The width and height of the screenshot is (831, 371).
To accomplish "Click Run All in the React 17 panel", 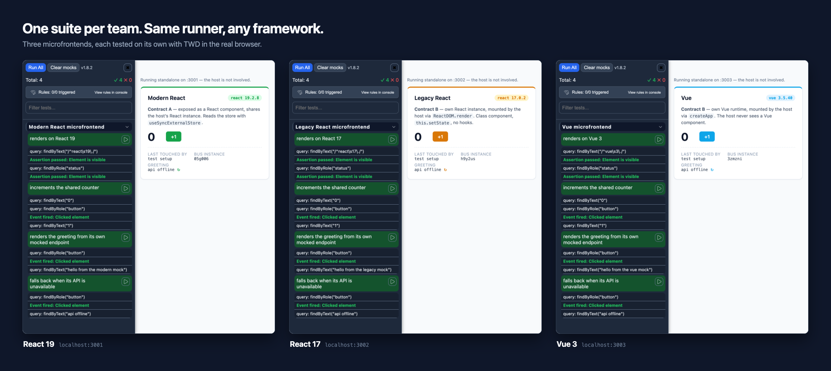I will (x=303, y=67).
